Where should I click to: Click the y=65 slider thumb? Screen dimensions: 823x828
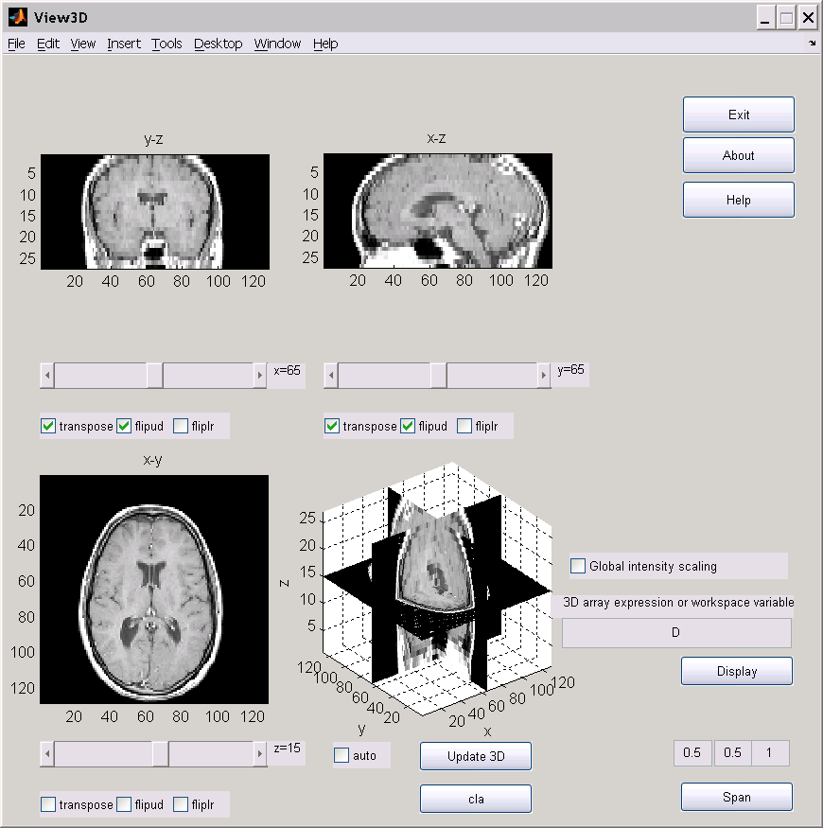pyautogui.click(x=439, y=376)
